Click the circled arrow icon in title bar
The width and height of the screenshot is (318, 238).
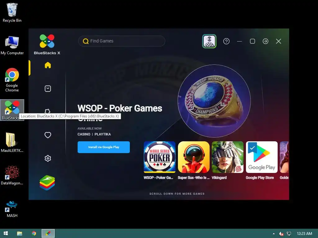[x=266, y=41]
